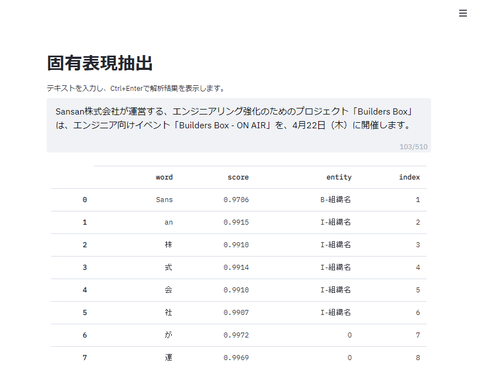Click the Ctrl+Enter instruction text

click(x=137, y=88)
